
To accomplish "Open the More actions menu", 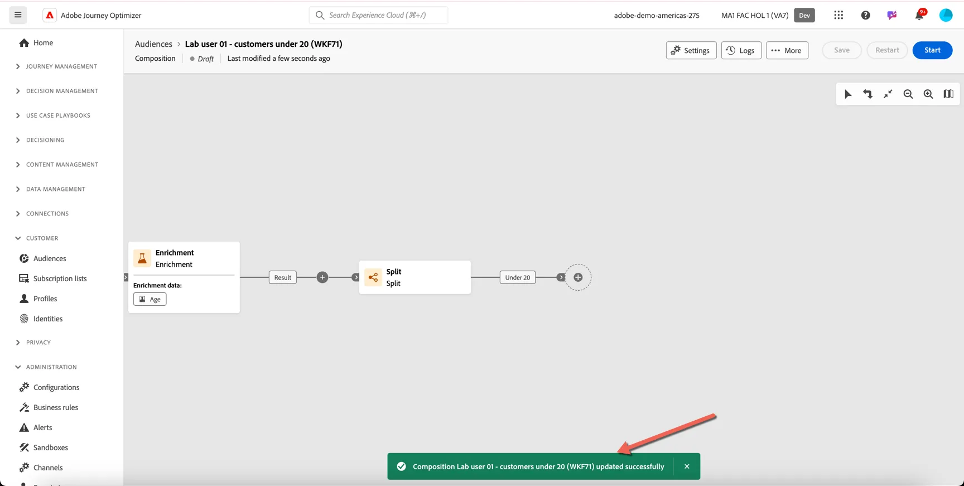I will click(787, 50).
